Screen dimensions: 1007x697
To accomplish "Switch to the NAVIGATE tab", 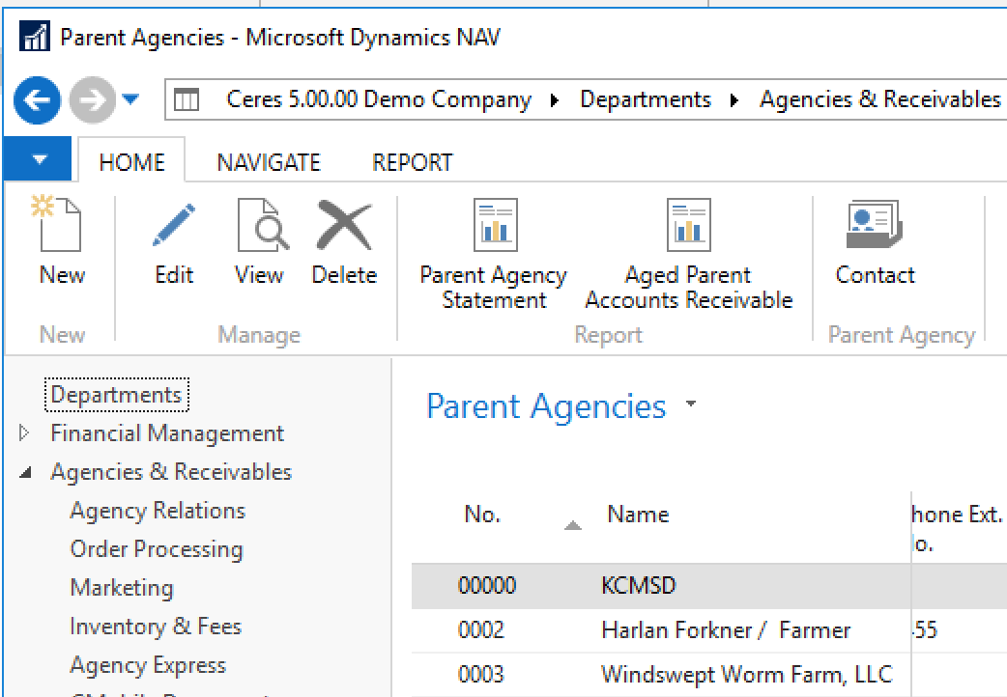I will click(x=268, y=162).
